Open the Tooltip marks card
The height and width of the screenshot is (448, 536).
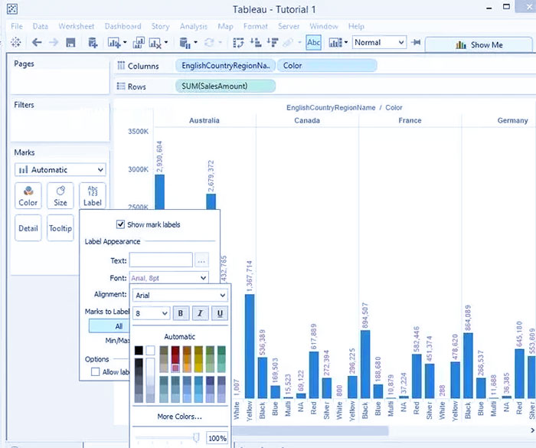pos(60,228)
